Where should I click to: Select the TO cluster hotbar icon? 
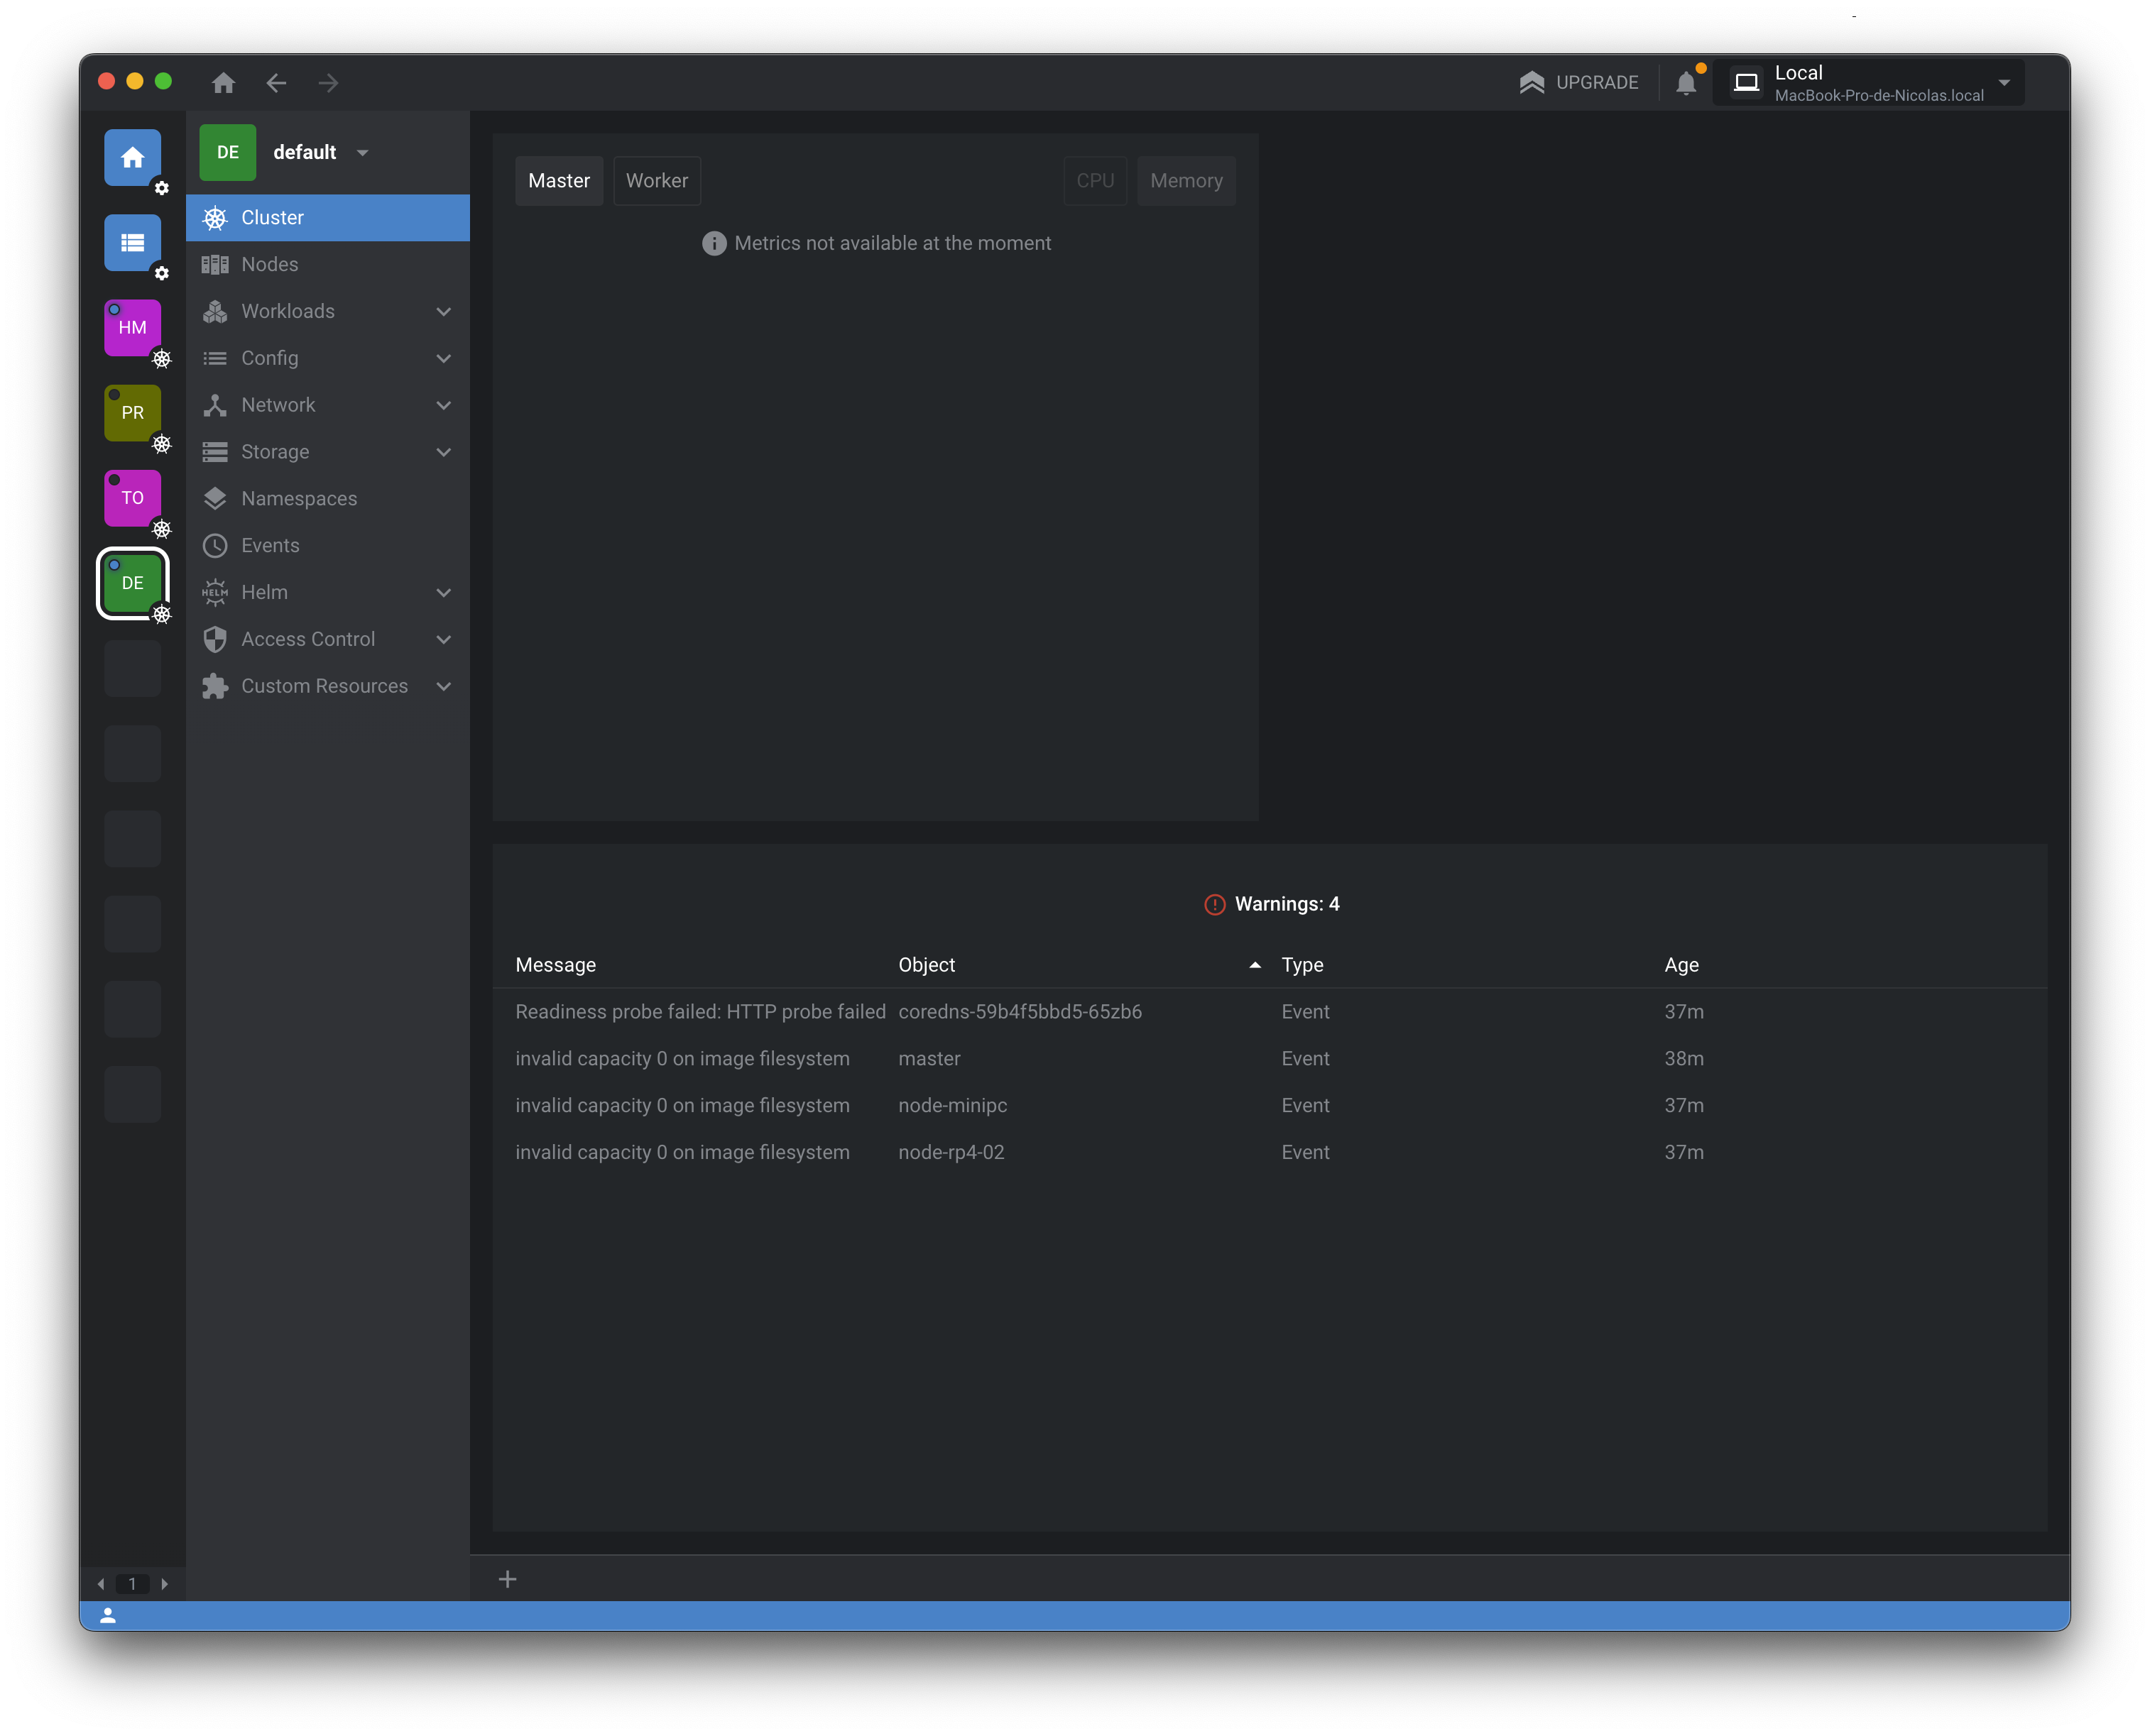point(132,498)
